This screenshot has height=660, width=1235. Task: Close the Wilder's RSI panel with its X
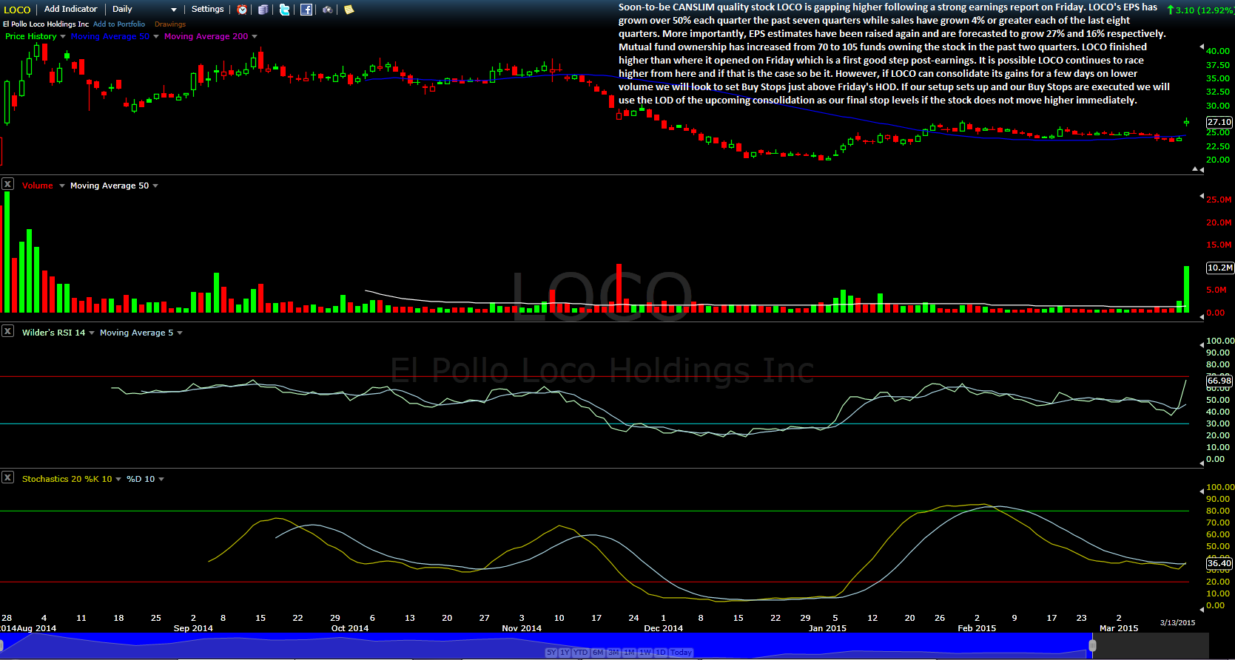coord(7,331)
